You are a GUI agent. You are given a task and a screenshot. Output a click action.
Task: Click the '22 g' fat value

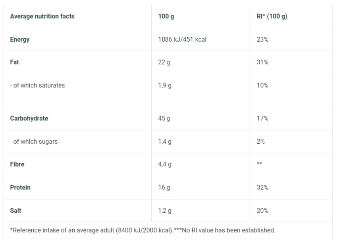[164, 63]
